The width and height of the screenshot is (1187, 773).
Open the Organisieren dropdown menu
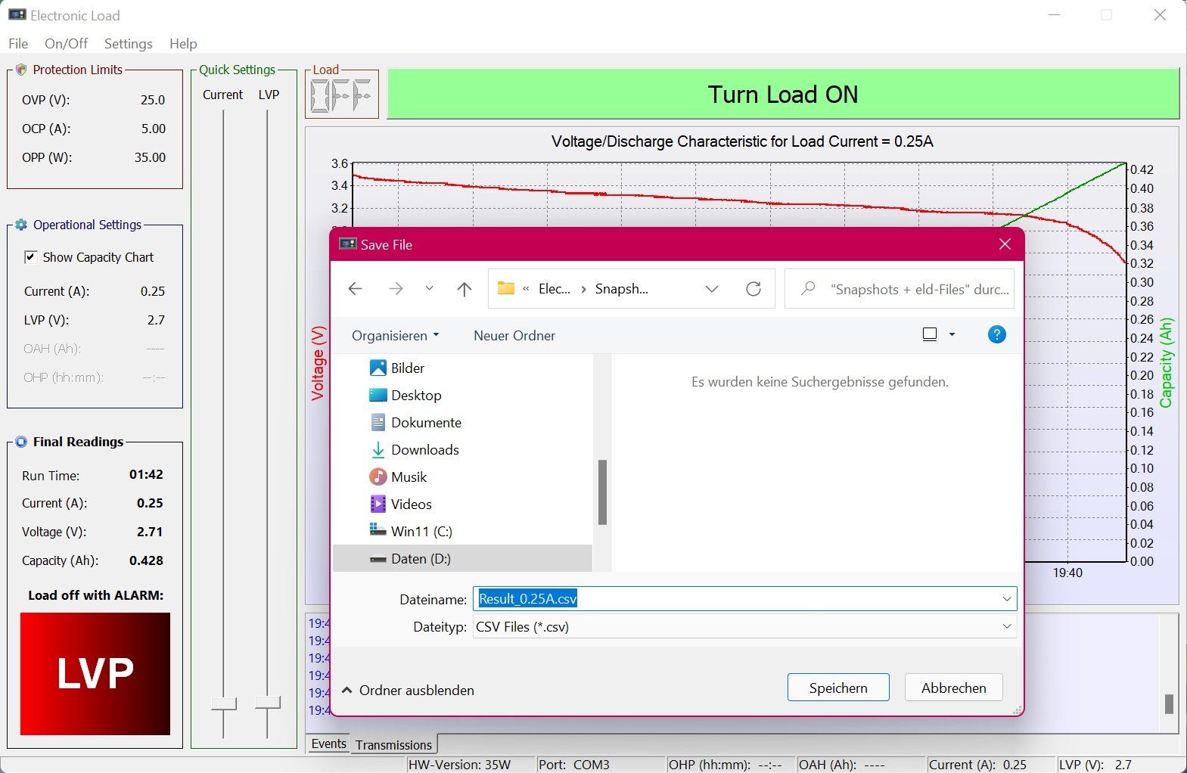pyautogui.click(x=395, y=336)
